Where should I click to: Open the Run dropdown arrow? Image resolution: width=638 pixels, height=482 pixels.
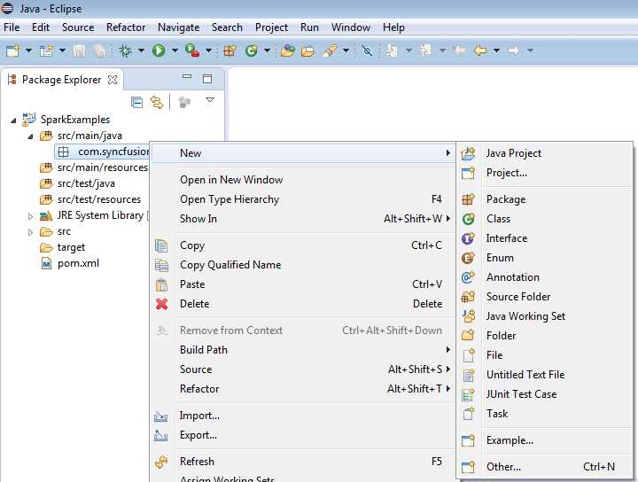point(175,51)
